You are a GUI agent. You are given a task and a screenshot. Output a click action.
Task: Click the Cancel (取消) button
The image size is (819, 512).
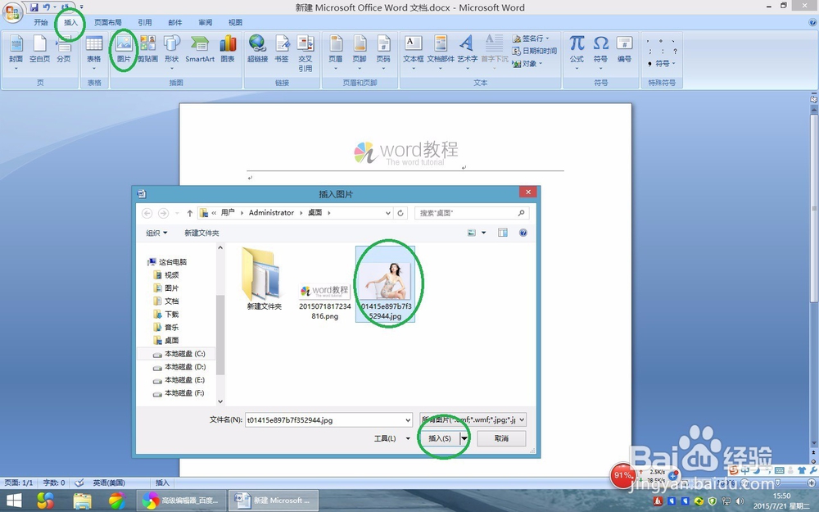pos(501,438)
